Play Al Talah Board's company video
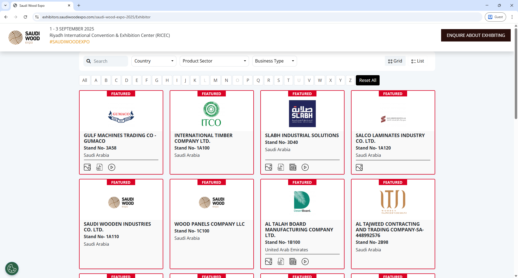This screenshot has width=518, height=278. click(x=305, y=261)
